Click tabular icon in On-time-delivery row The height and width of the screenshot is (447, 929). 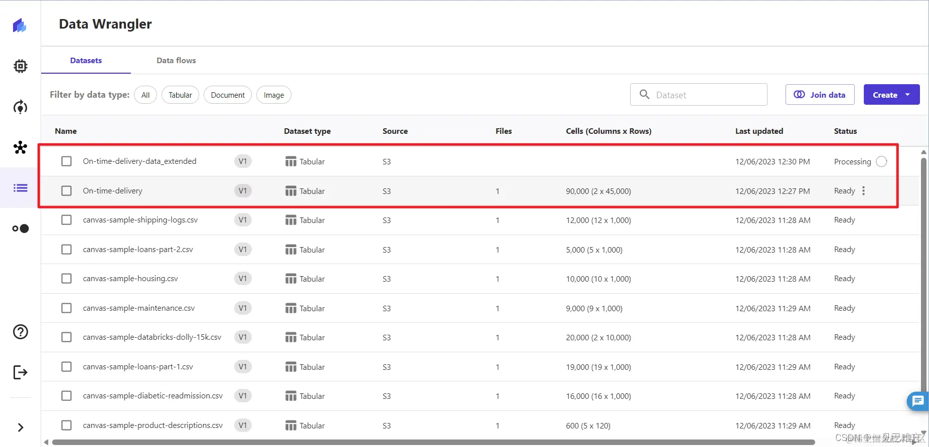click(290, 191)
